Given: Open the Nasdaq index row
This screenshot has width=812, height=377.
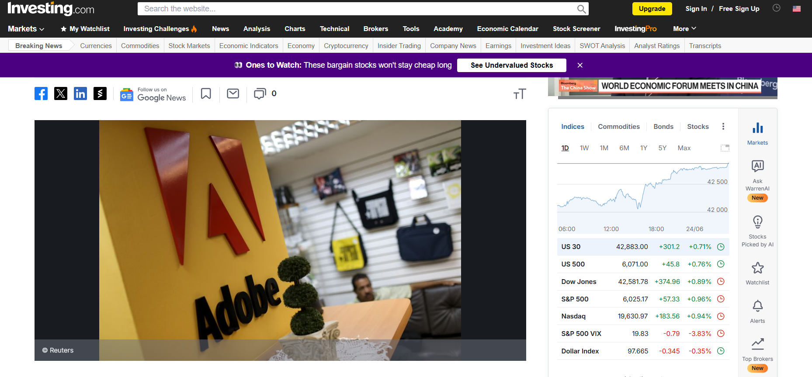Looking at the screenshot, I should coord(643,316).
